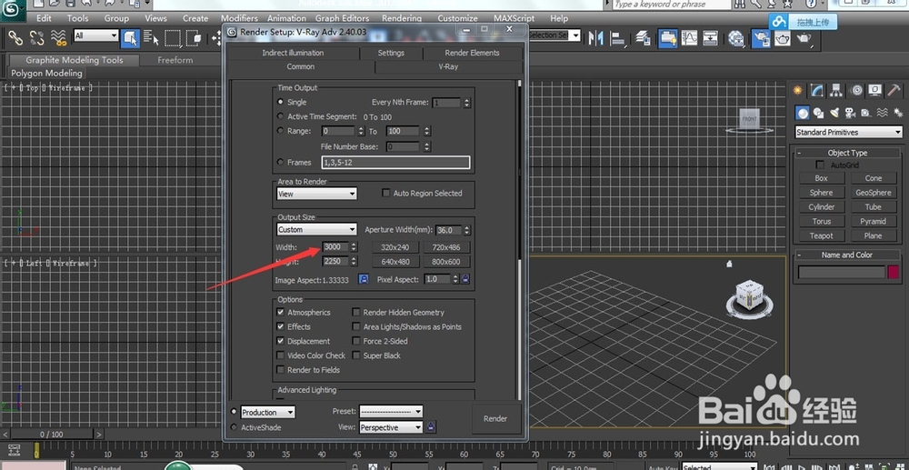Switch to the Indirect illumination tab

coord(293,53)
